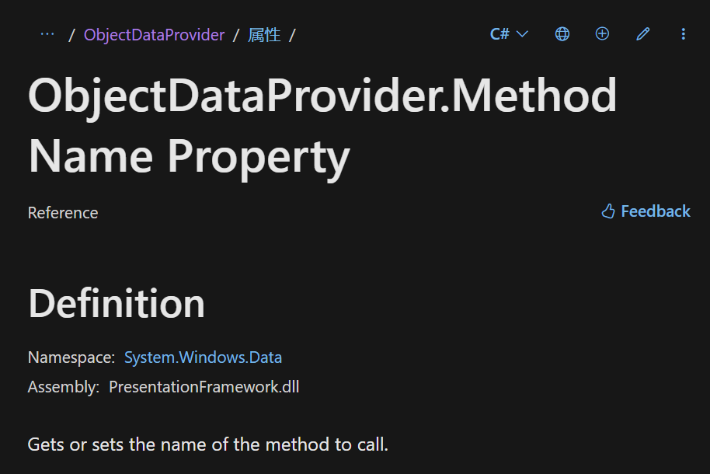710x474 pixels.
Task: Open page options with the three-dot icon
Action: point(683,33)
